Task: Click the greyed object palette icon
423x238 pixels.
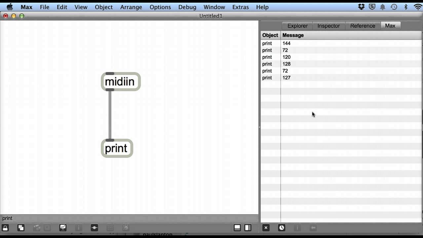Action: (37, 227)
